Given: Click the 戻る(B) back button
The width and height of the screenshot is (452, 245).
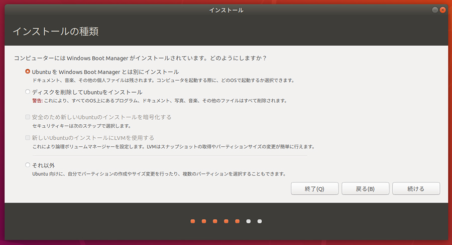Looking at the screenshot, I should [x=365, y=189].
